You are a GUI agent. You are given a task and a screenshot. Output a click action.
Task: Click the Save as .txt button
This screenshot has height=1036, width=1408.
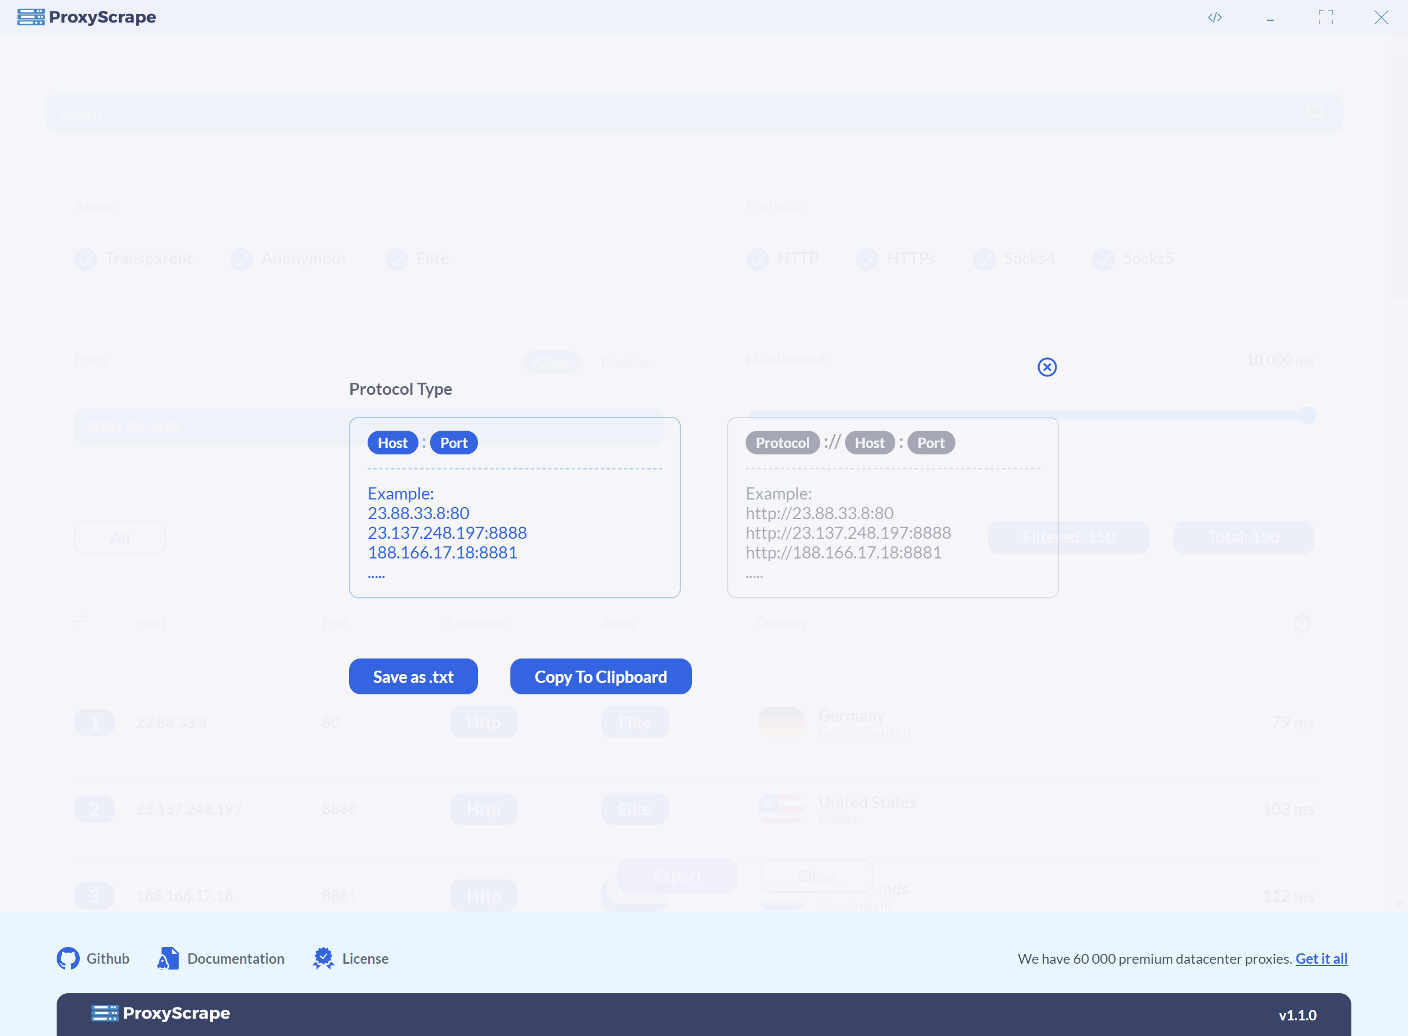tap(413, 676)
